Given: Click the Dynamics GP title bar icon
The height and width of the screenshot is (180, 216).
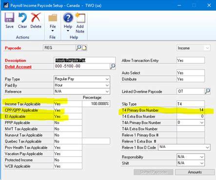Looking at the screenshot, I should 6,5.
